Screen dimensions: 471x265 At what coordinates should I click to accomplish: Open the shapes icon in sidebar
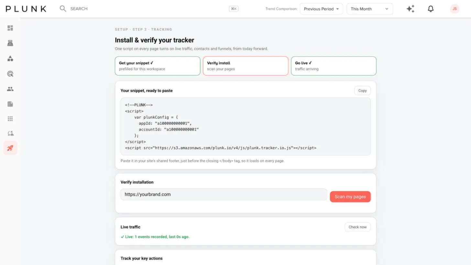pyautogui.click(x=10, y=59)
